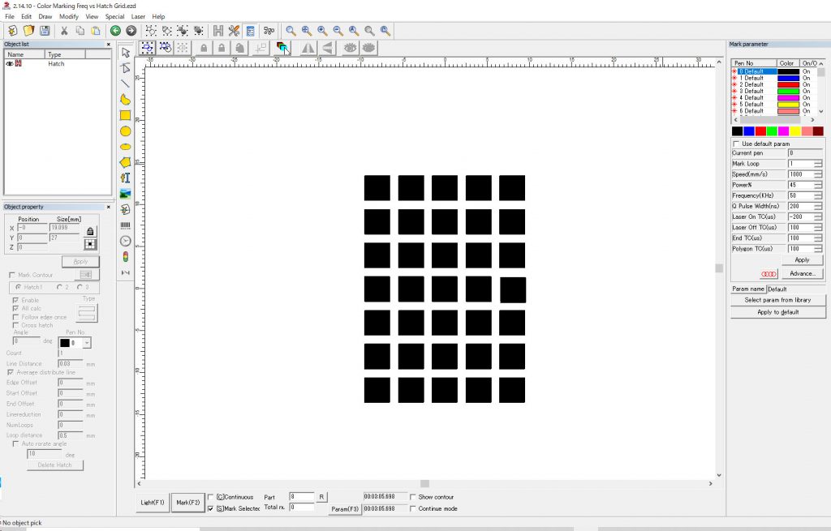Viewport: 831px width, 531px height.
Task: Click the red loops icon beside Advance
Action: (x=769, y=274)
